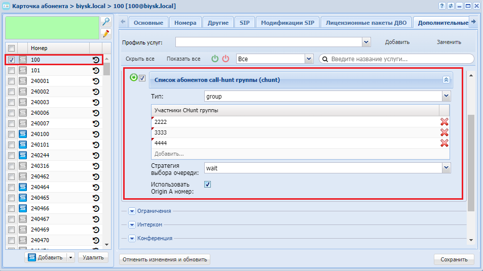
Task: Delete participant 2222 with red X icon
Action: coord(444,122)
